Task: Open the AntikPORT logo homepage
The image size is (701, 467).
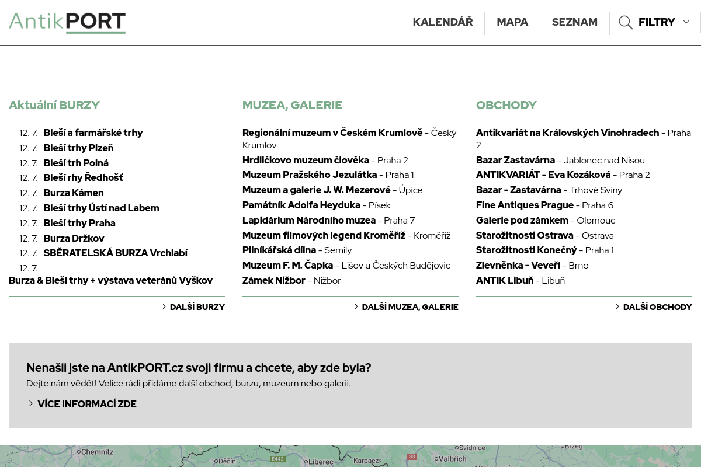Action: click(x=67, y=23)
